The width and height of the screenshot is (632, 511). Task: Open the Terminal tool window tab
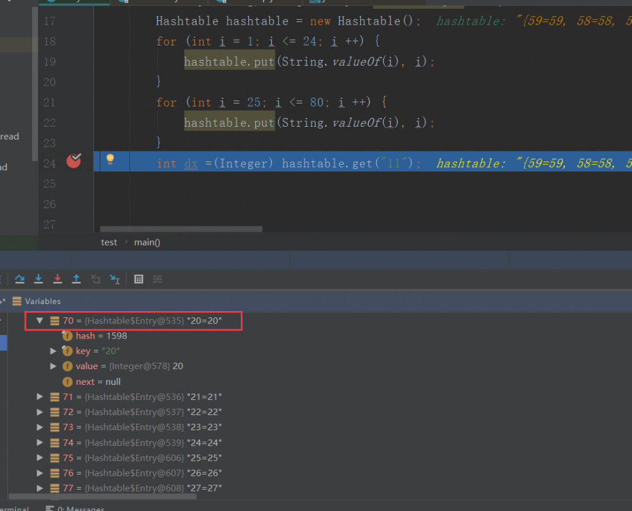15,508
